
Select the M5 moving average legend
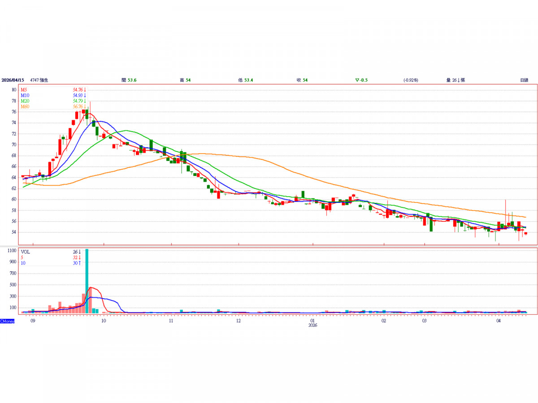24,90
